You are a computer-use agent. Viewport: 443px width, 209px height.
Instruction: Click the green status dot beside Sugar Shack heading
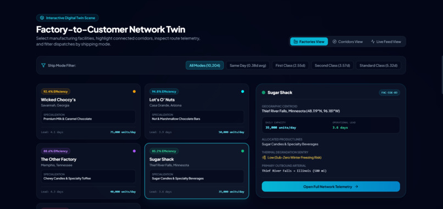pos(264,93)
